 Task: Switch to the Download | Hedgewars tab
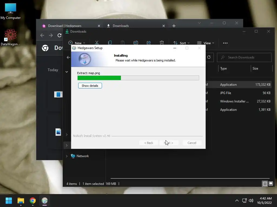tap(65, 26)
